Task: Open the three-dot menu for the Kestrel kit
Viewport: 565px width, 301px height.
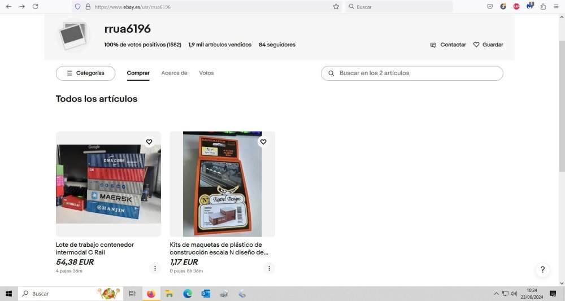Action: (x=269, y=268)
